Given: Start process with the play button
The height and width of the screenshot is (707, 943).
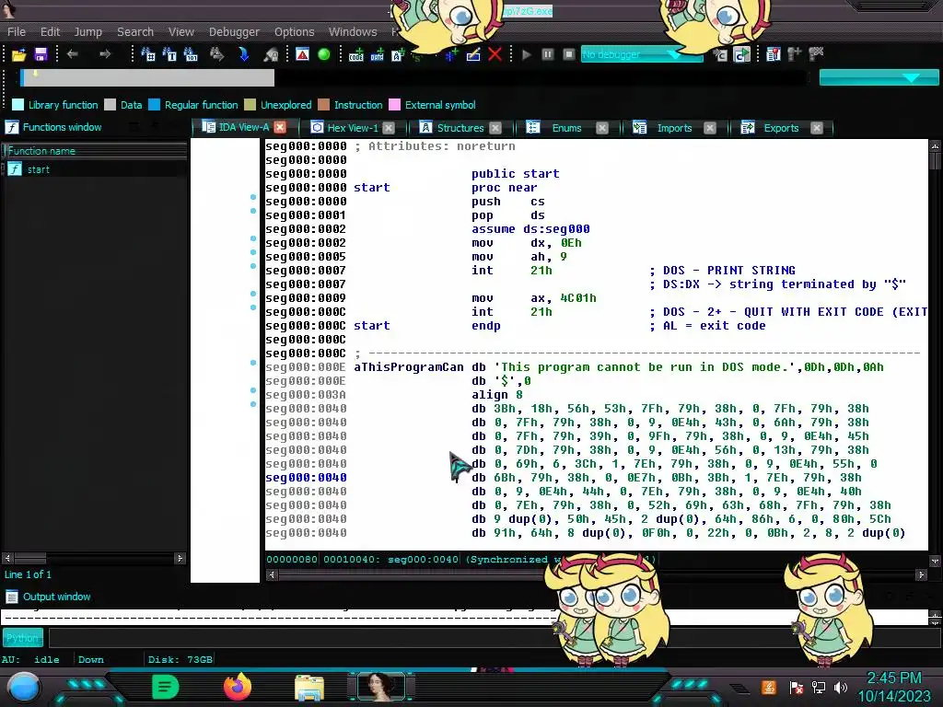Looking at the screenshot, I should click(526, 54).
